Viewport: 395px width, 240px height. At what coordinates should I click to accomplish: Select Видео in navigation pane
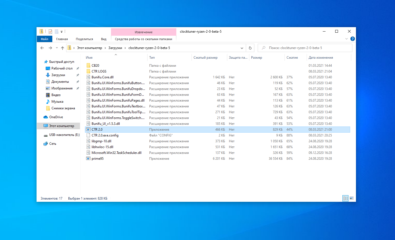(56, 95)
